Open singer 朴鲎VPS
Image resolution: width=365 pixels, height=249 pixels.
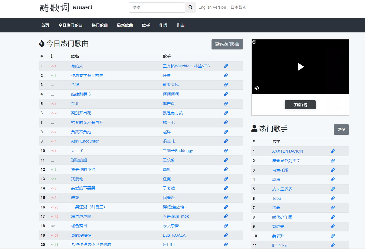[202, 66]
